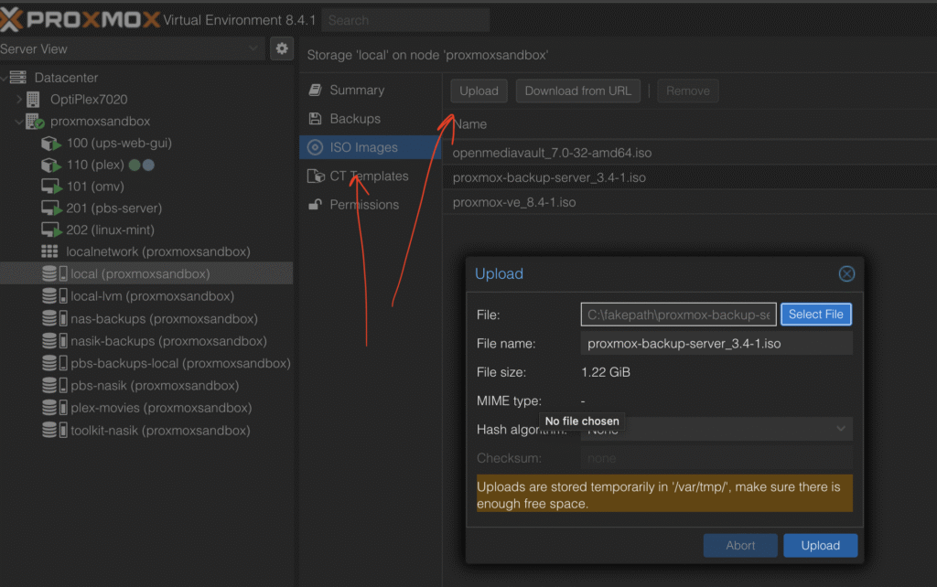Select VM 202 linux-mint monitor icon
Screen dimensions: 937x587
[51, 229]
